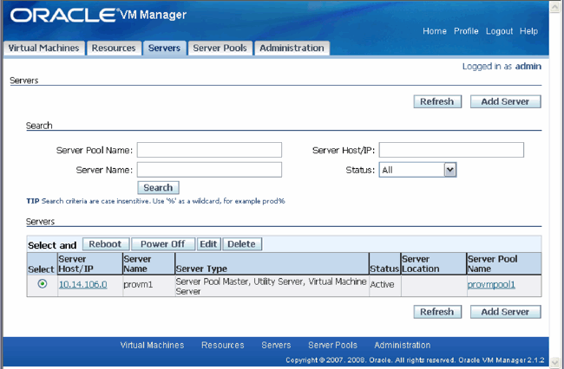The image size is (564, 369).
Task: Open the Virtual Machines tab
Action: (44, 49)
